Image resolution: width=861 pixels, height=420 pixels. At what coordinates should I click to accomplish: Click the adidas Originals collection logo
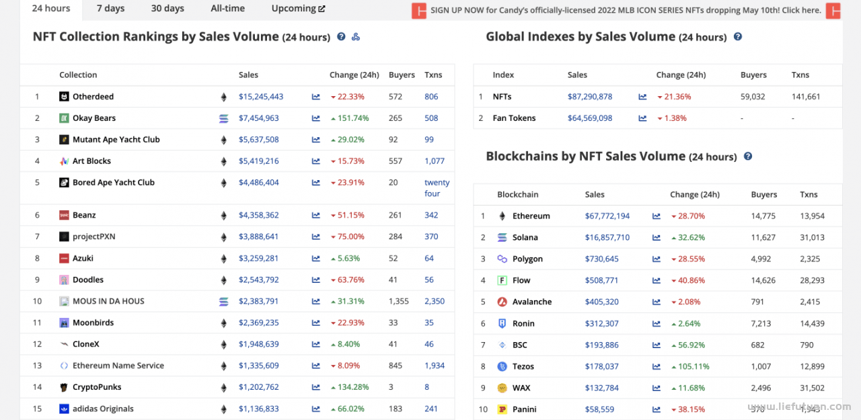(64, 409)
